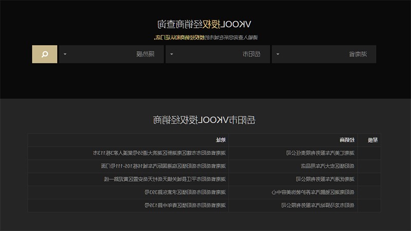
Task: Click the 地址 column header
Action: coord(221,140)
